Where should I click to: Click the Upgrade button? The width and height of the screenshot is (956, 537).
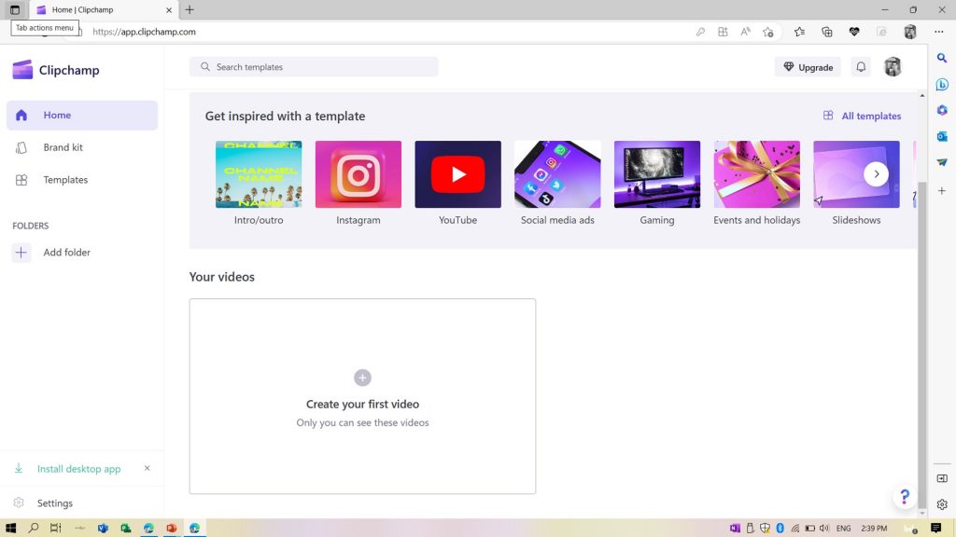coord(808,67)
